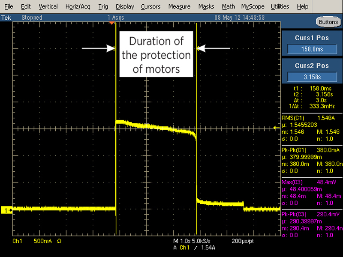Click the channel 1 ground reference marker

6,210
